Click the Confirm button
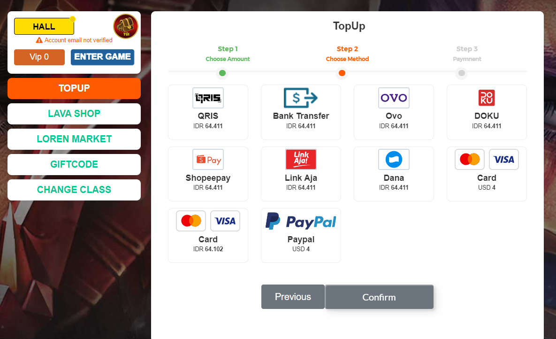 click(379, 297)
